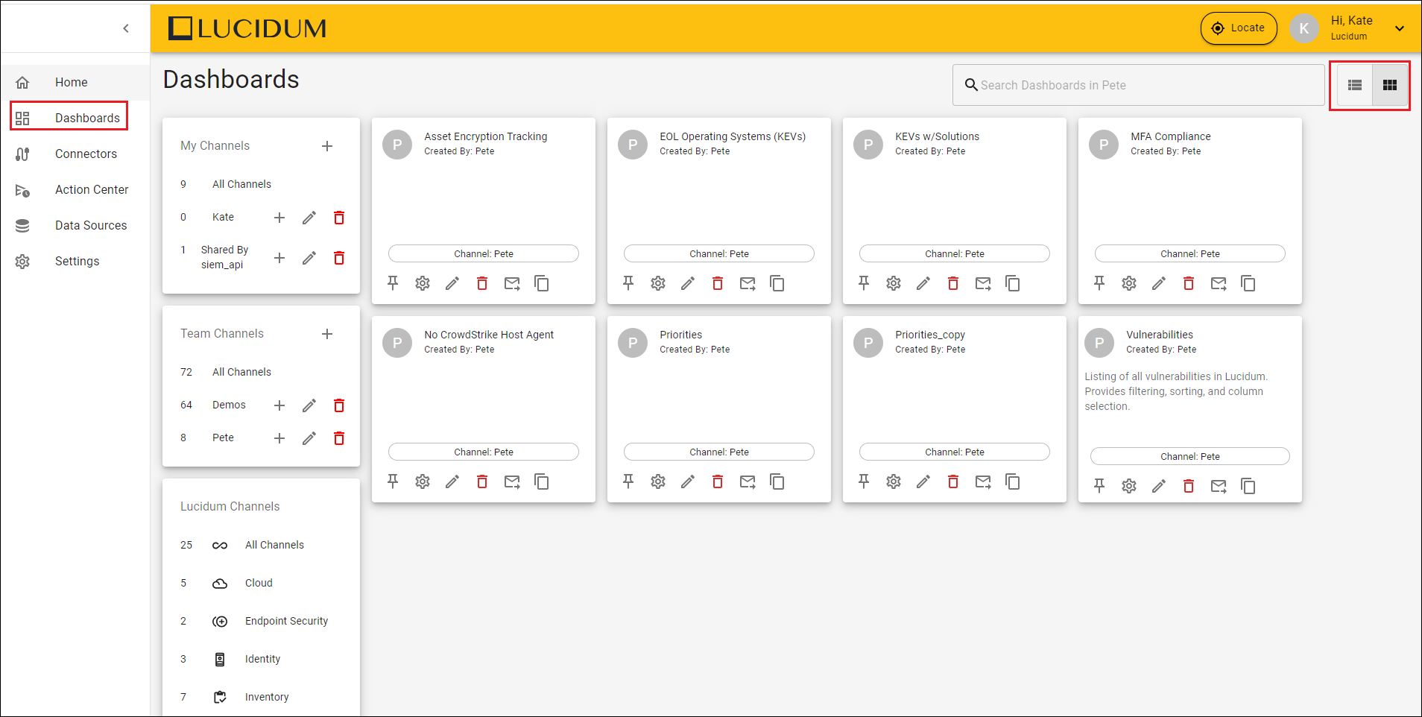Delete the Vulnerabilities dashboard
This screenshot has width=1422, height=717.
pos(1189,486)
